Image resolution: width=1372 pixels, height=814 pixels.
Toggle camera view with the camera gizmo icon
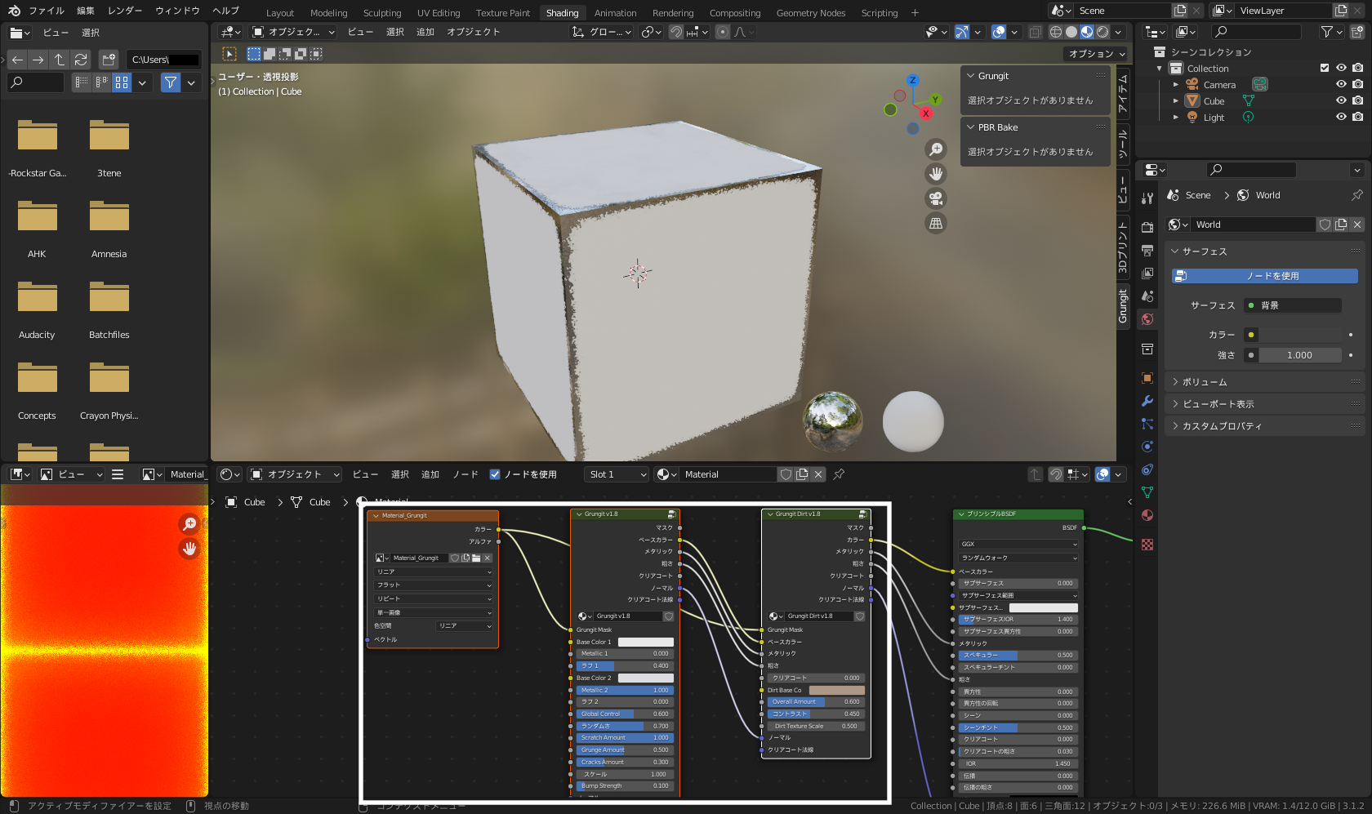click(936, 198)
